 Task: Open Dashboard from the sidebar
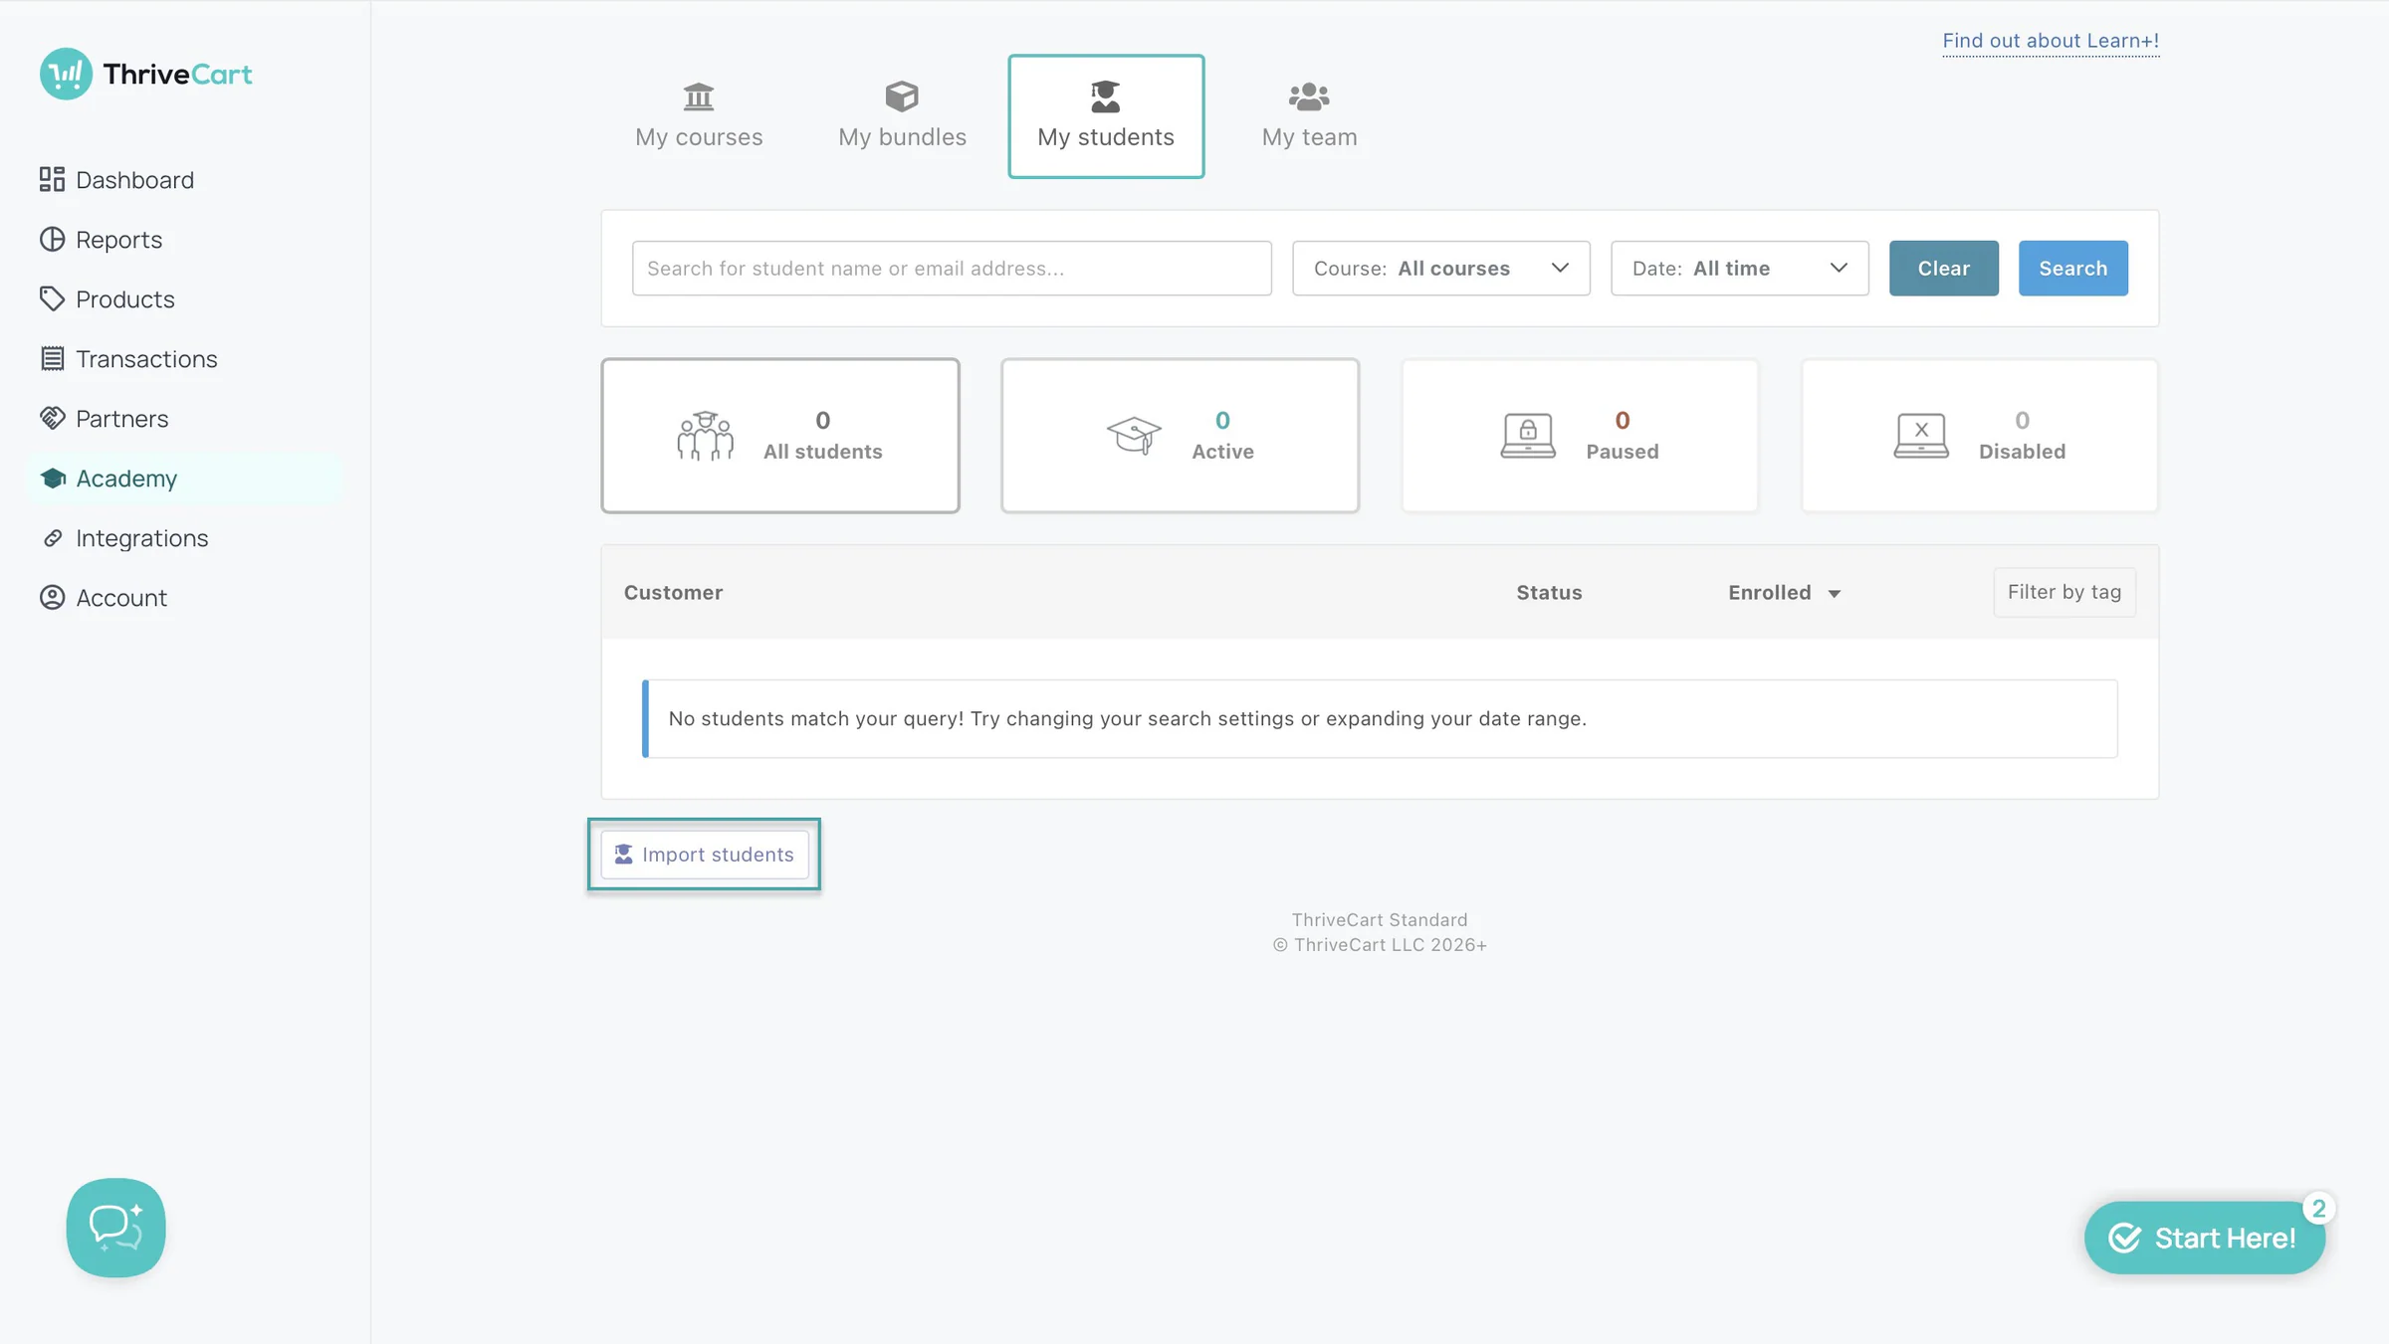pyautogui.click(x=117, y=180)
